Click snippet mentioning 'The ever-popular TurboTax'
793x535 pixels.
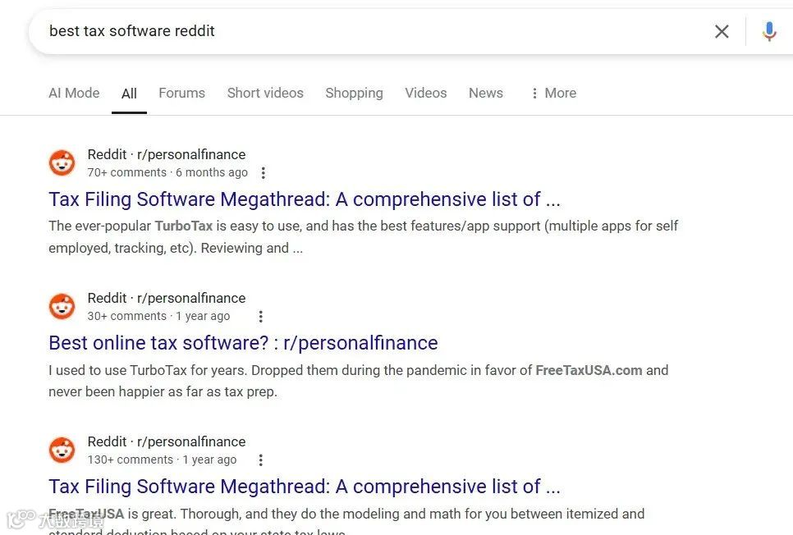point(363,236)
